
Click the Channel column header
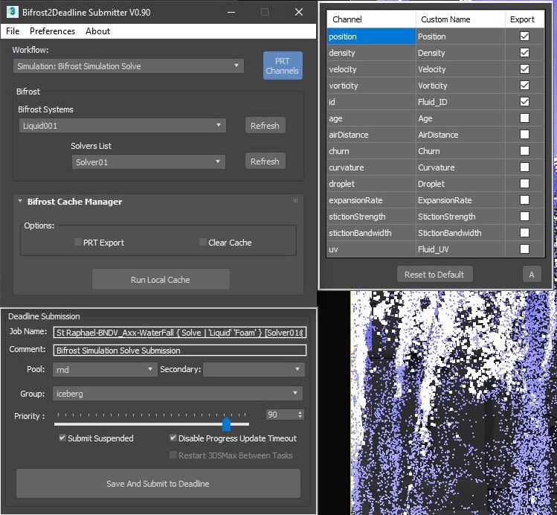coord(371,19)
